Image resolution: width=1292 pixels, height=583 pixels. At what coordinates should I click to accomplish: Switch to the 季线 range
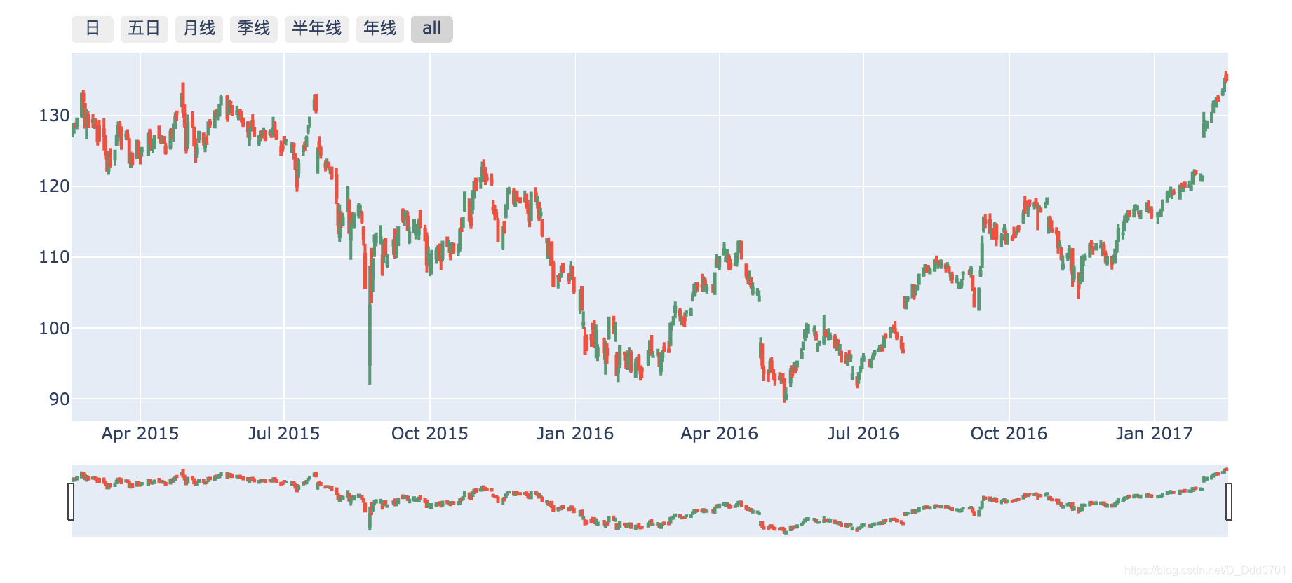tap(254, 29)
